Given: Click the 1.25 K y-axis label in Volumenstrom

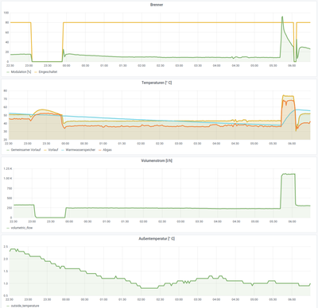Looking at the screenshot, I should tap(7, 168).
